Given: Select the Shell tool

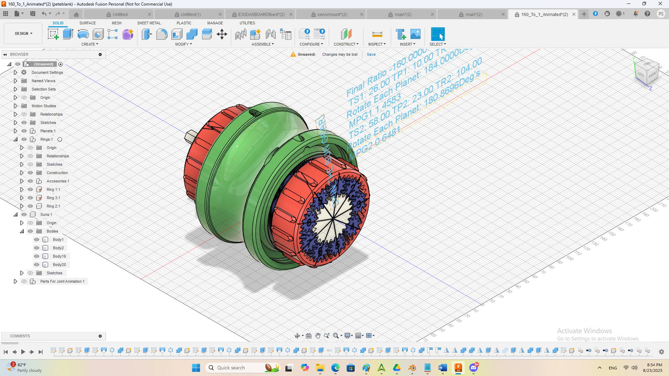Looking at the screenshot, I should [x=177, y=34].
